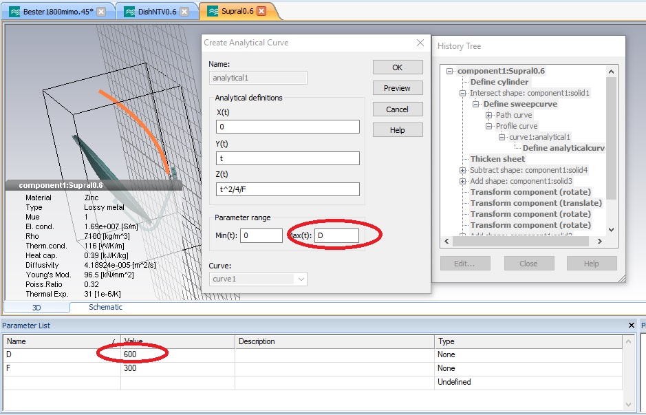Select value 600 of parameter D

pyautogui.click(x=130, y=354)
